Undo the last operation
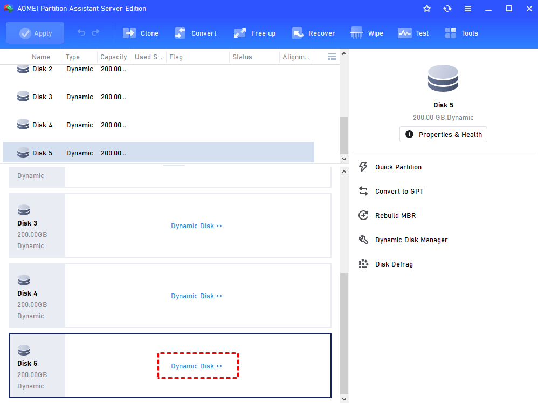This screenshot has width=538, height=403. (81, 32)
